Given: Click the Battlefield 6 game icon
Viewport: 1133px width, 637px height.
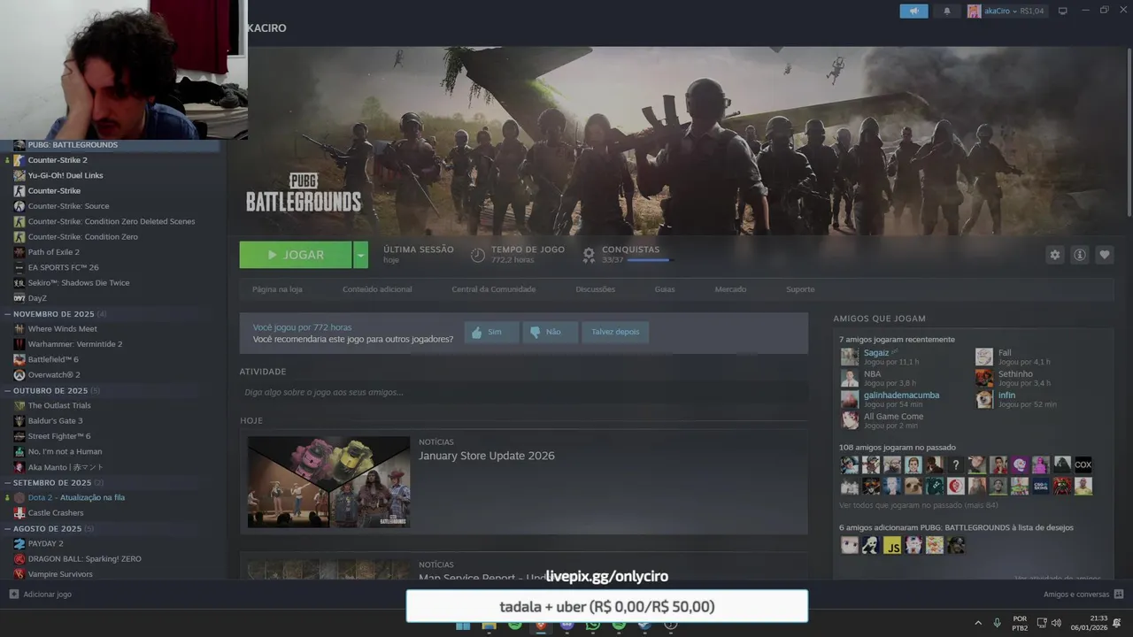Looking at the screenshot, I should [x=19, y=359].
